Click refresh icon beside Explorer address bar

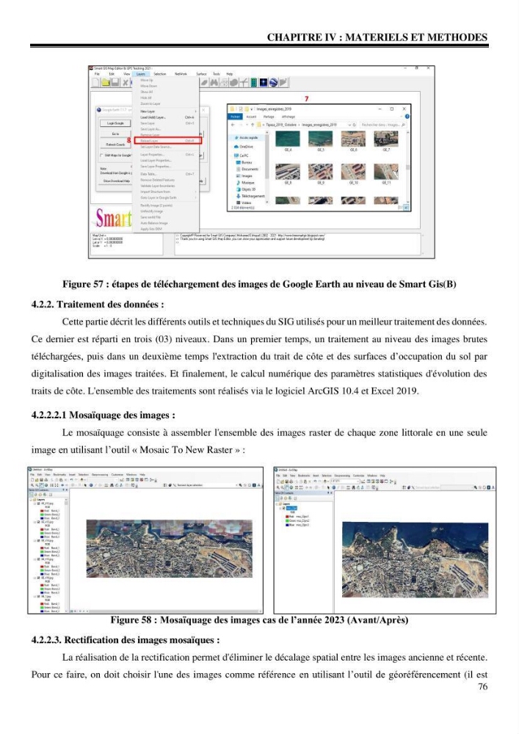pos(355,125)
